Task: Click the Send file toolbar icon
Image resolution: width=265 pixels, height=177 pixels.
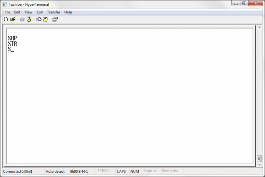Action: pos(39,19)
